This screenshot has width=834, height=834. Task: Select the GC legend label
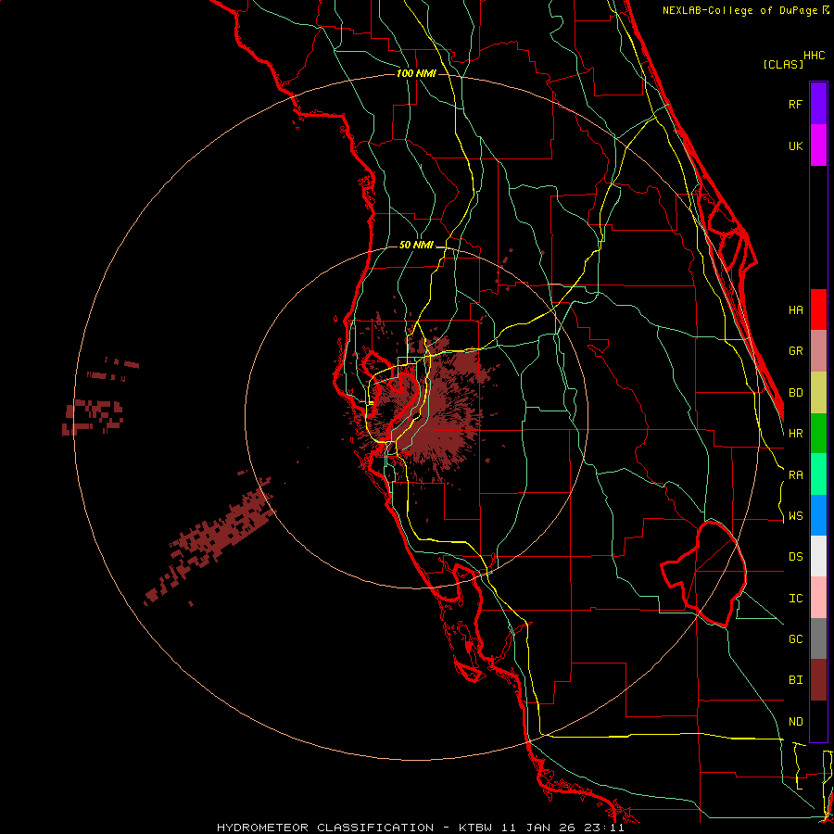coord(795,639)
